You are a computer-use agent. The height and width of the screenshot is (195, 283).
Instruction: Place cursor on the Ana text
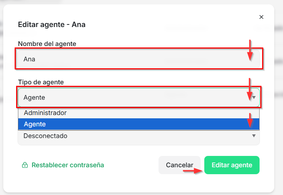(29, 59)
